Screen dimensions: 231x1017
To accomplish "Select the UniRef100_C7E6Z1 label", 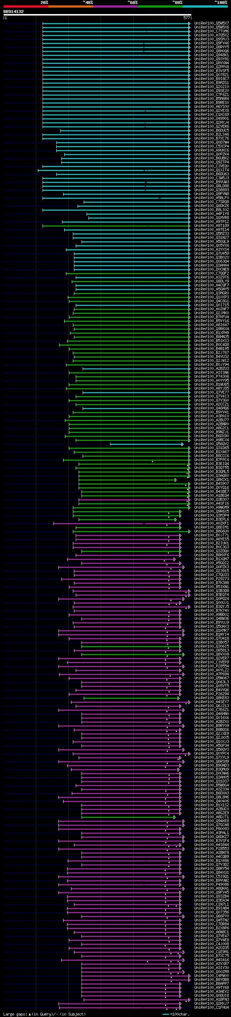I will tap(211, 710).
